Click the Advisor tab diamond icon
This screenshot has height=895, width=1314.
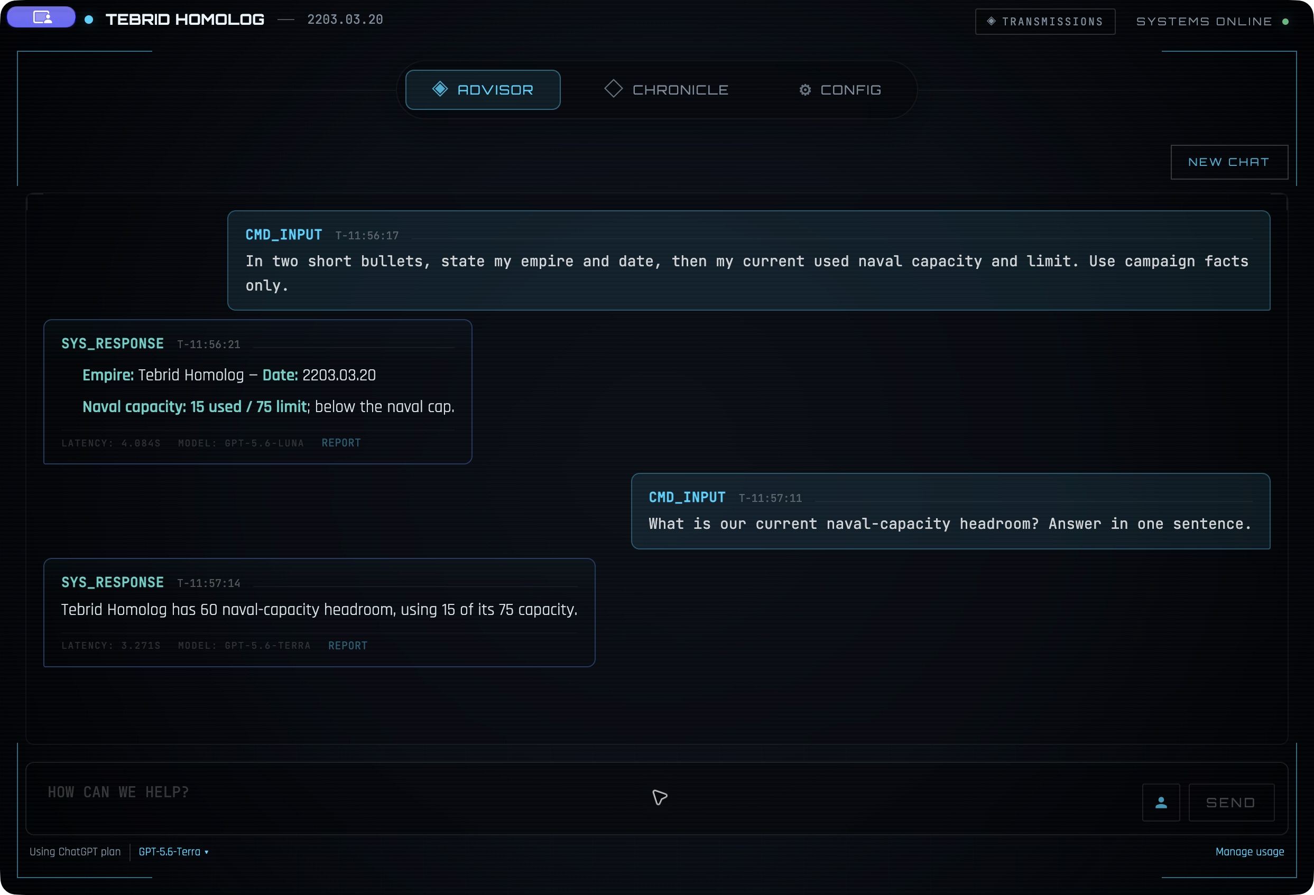click(x=440, y=89)
